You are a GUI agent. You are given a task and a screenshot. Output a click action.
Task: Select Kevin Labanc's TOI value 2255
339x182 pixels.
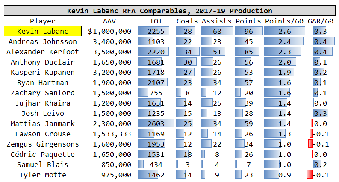pyautogui.click(x=156, y=31)
